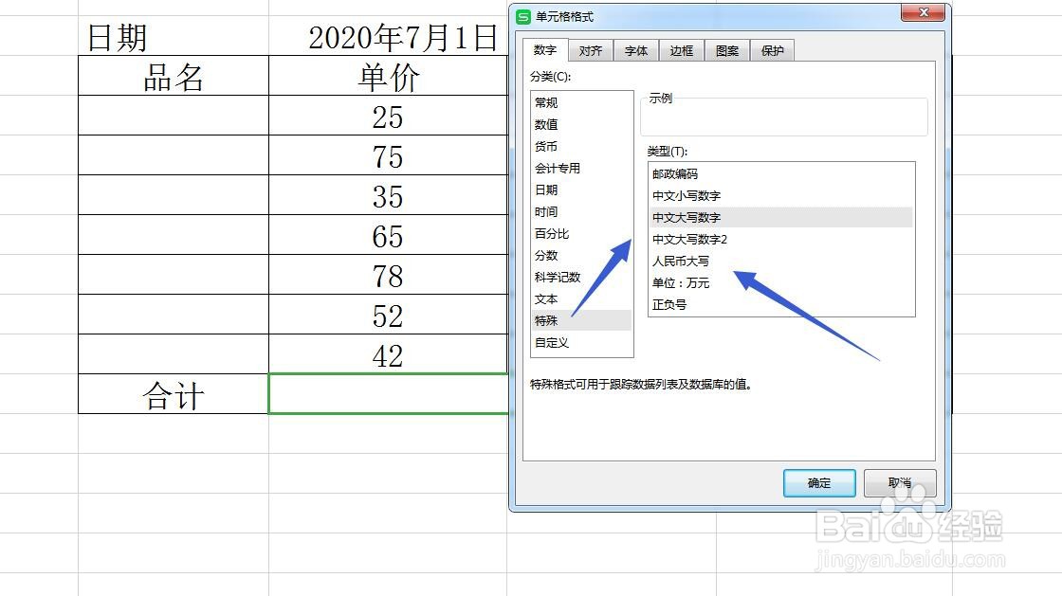Switch to the 边框 tab
1062x596 pixels.
click(682, 50)
